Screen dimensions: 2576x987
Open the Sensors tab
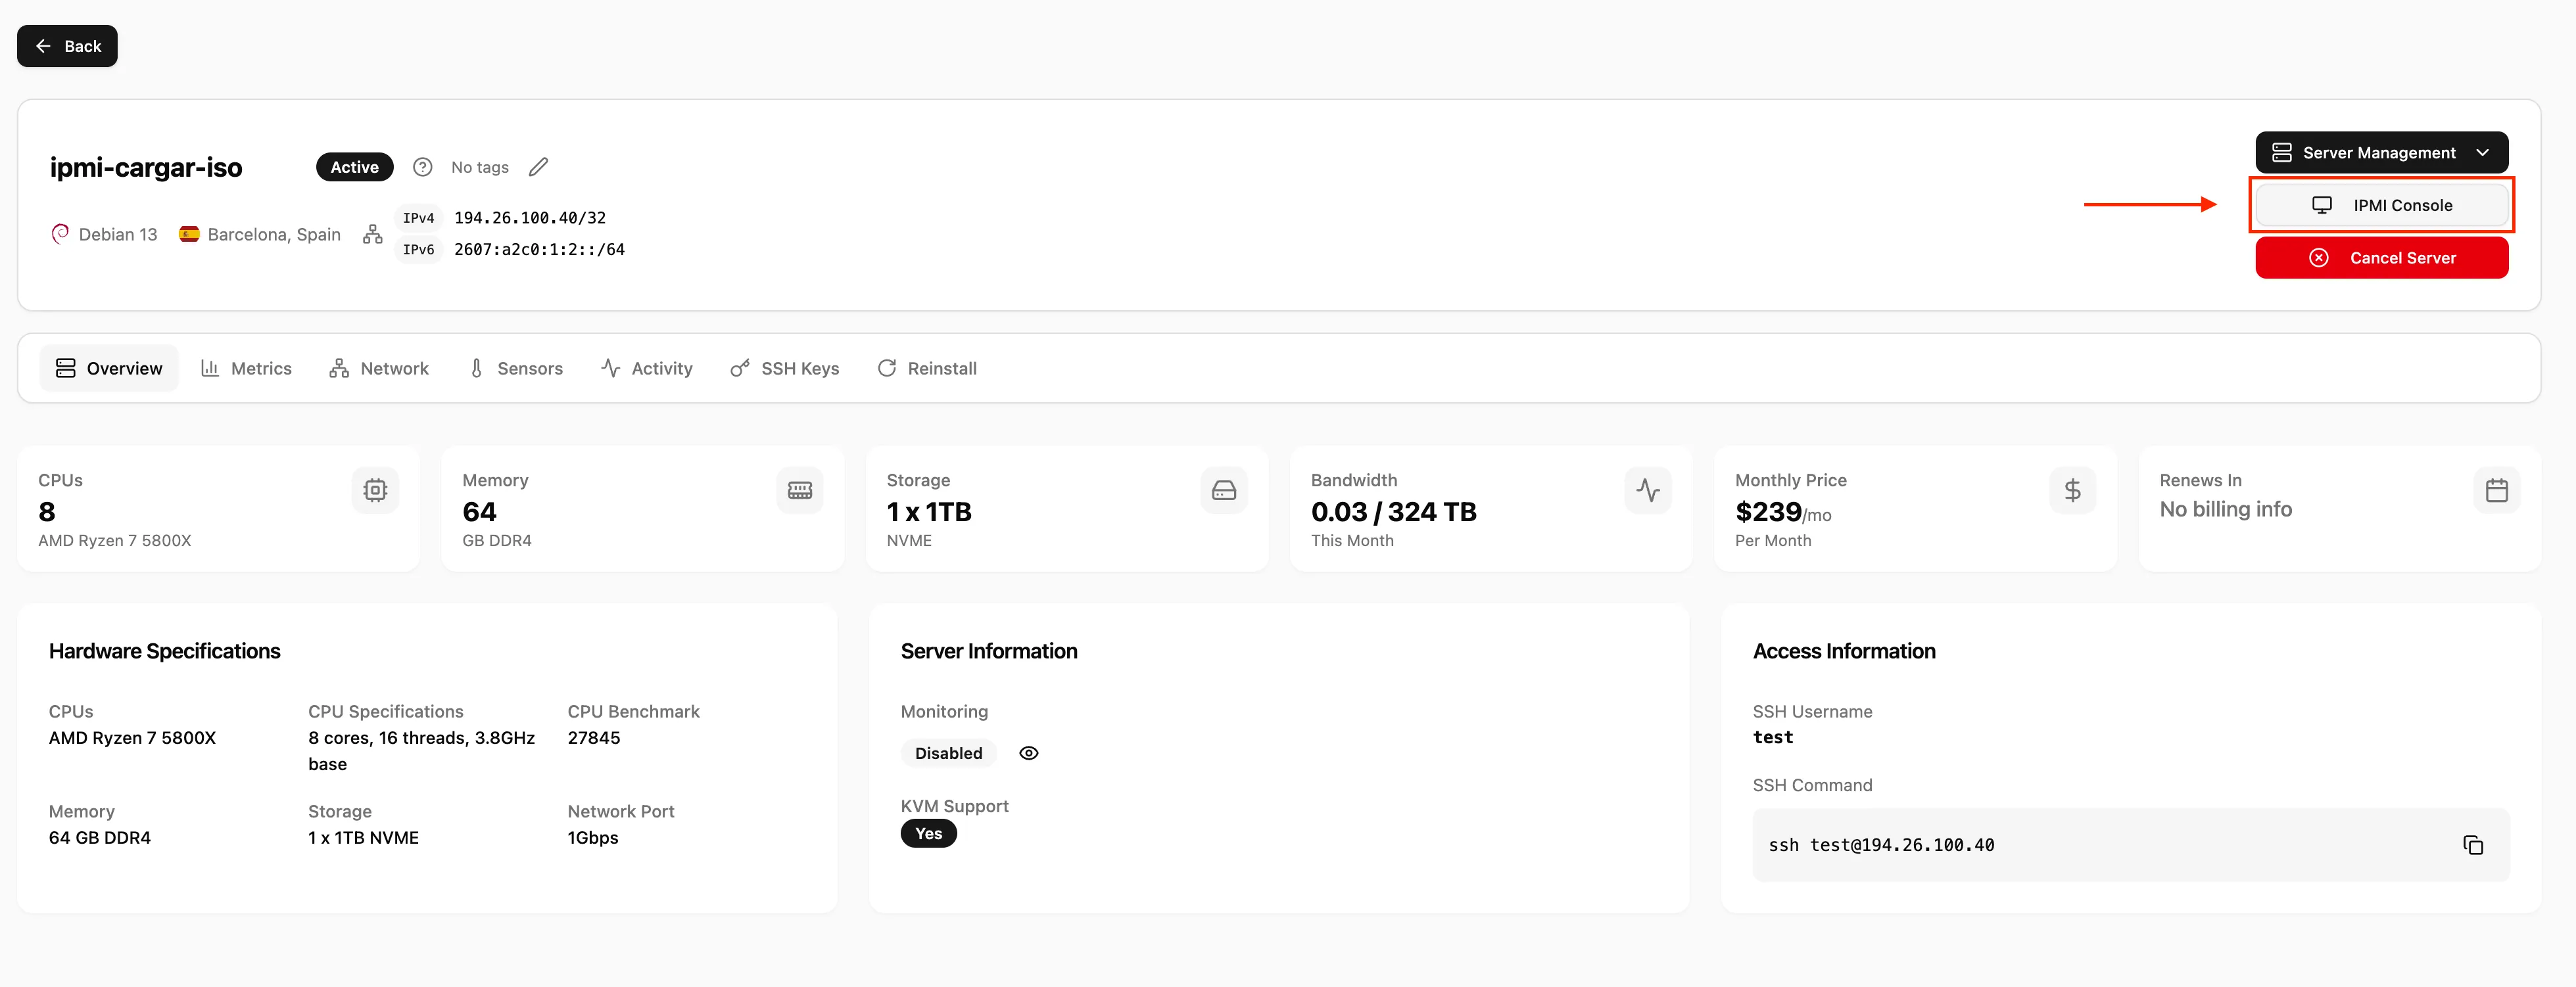coord(516,369)
